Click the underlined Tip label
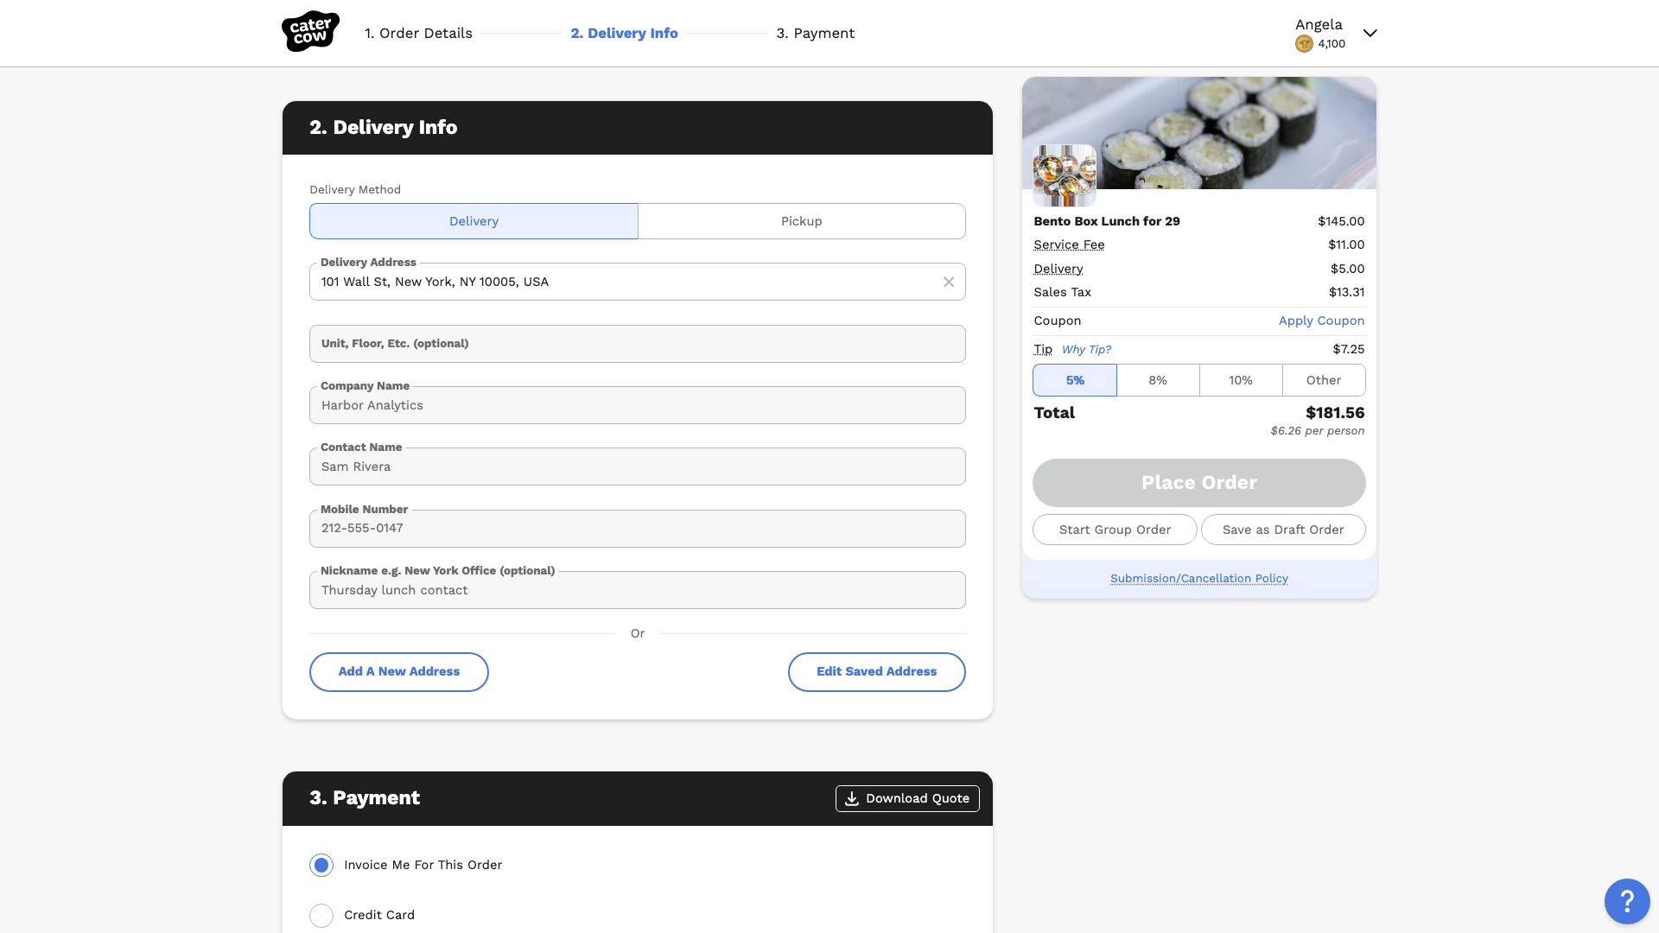The height and width of the screenshot is (933, 1659). 1043,349
